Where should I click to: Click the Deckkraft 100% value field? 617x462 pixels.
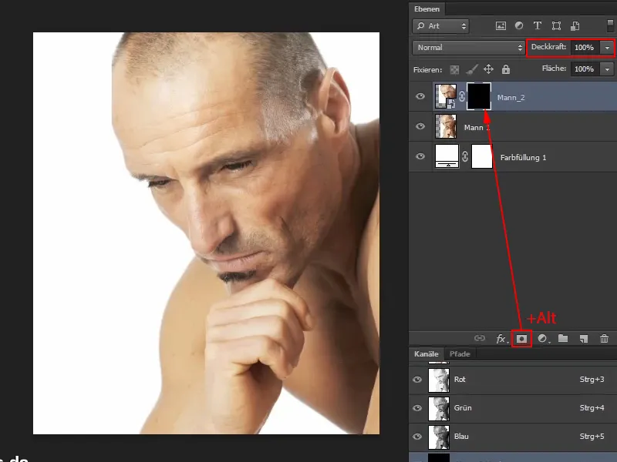[x=585, y=48]
